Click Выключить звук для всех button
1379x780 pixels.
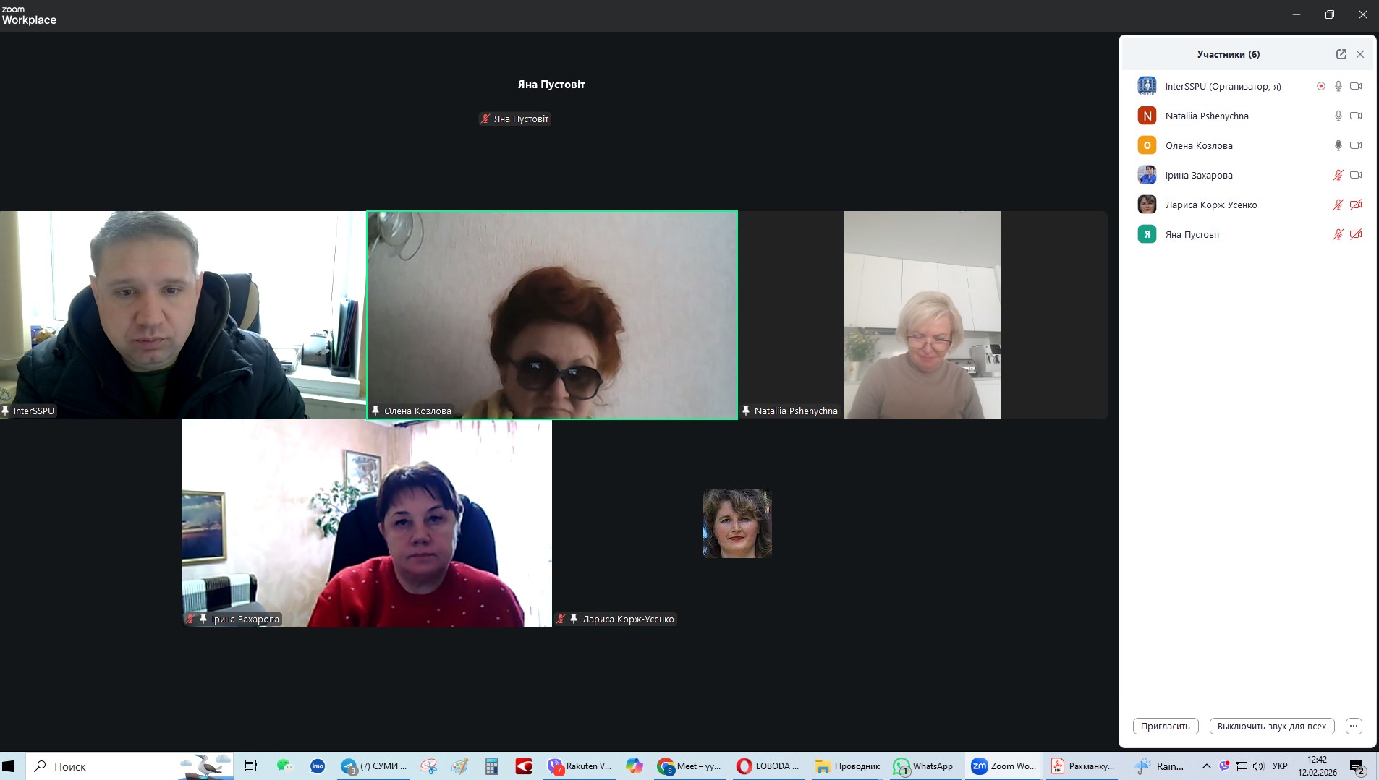point(1271,726)
